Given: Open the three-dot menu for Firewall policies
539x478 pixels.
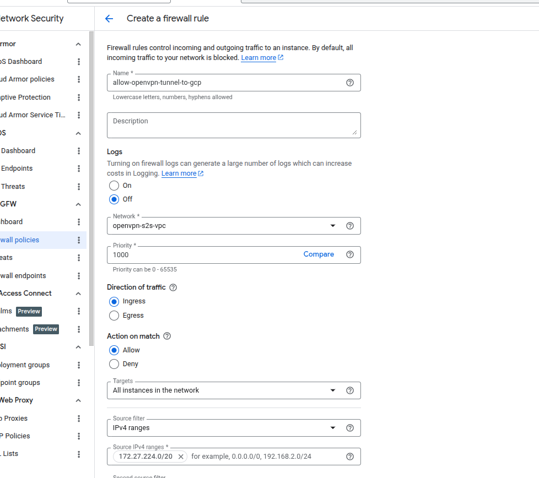Looking at the screenshot, I should tap(79, 240).
